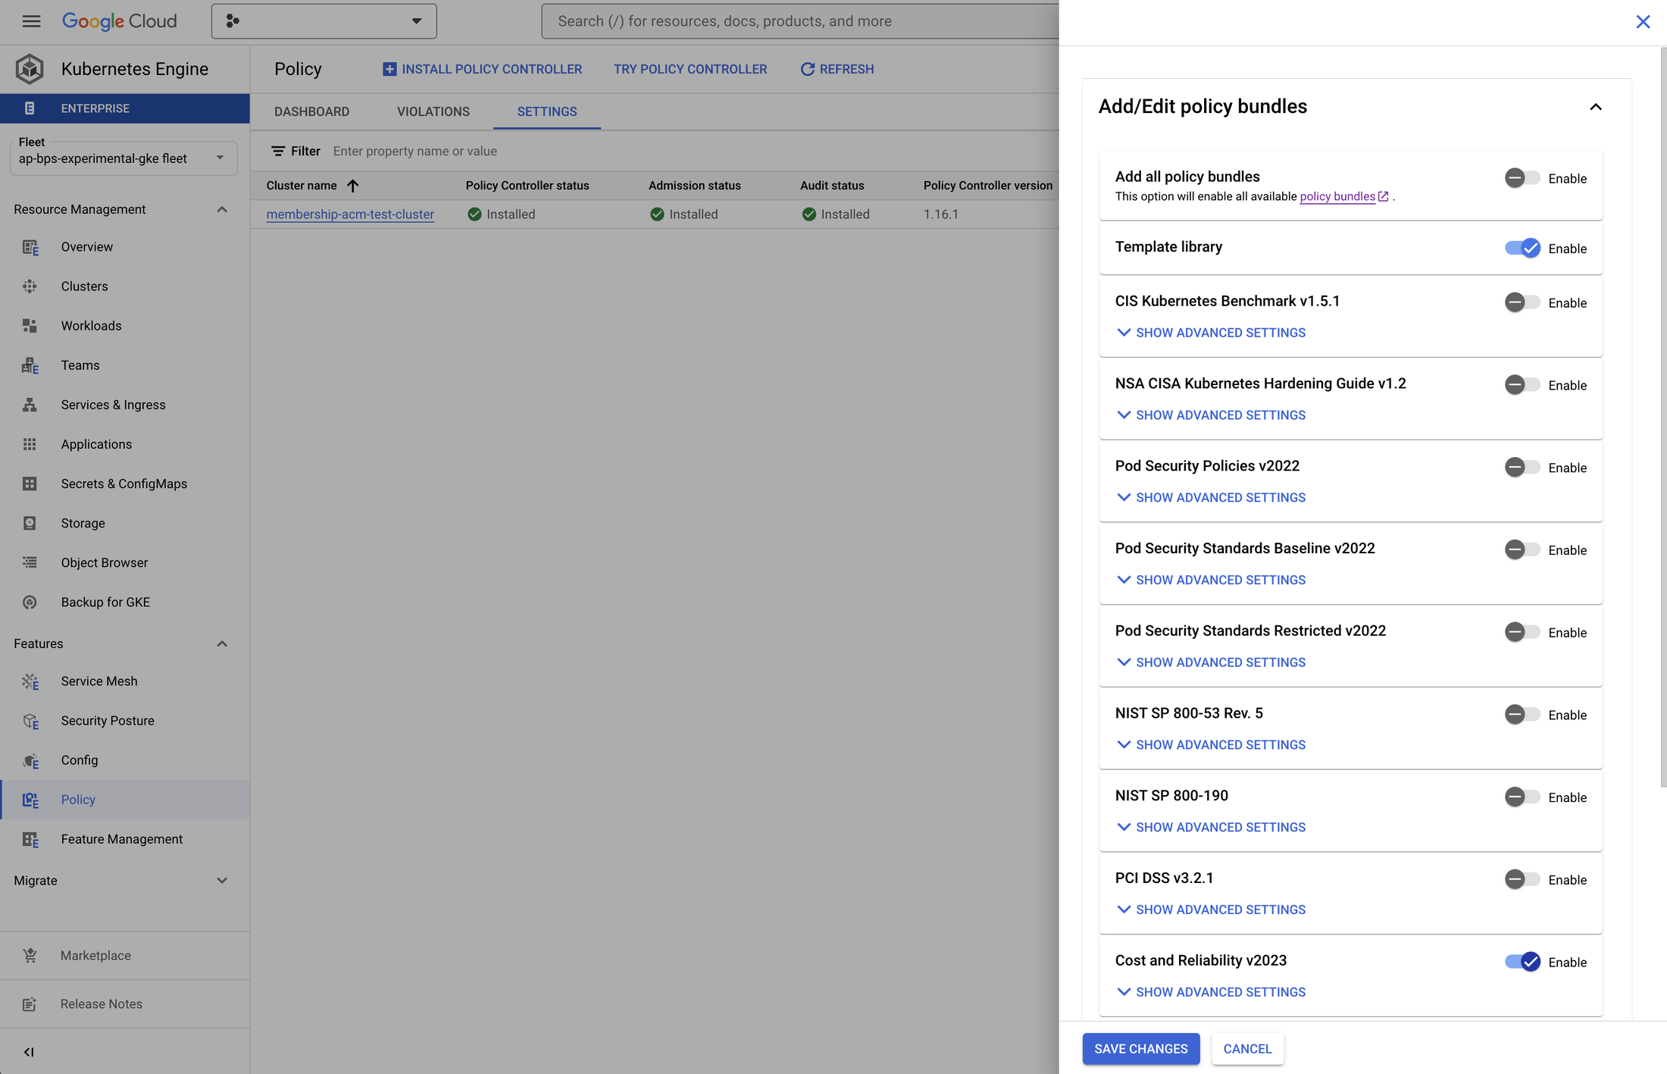Click the side panel vertical scrollbar
Screen dimensions: 1667x1074
[1663, 417]
